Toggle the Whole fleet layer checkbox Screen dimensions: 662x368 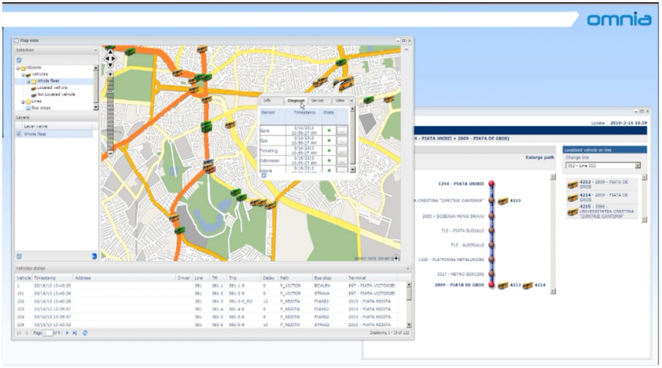click(x=19, y=134)
